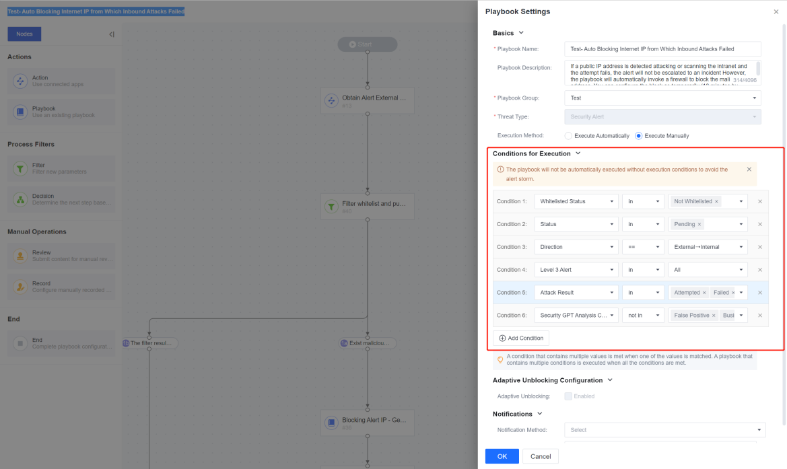Select the Action node icon
The width and height of the screenshot is (787, 469).
pyautogui.click(x=20, y=81)
